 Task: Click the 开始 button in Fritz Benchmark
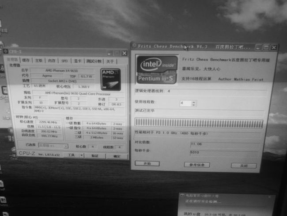pyautogui.click(x=147, y=163)
